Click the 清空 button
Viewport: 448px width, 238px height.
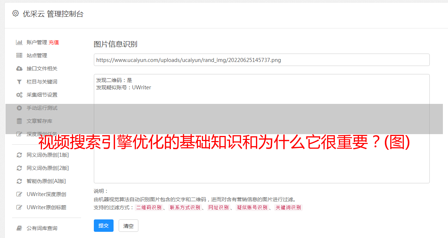tap(129, 226)
